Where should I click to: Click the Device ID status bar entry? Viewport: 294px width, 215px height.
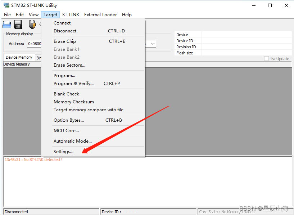point(148,212)
